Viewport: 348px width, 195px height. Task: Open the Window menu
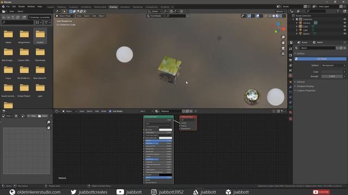(31, 6)
